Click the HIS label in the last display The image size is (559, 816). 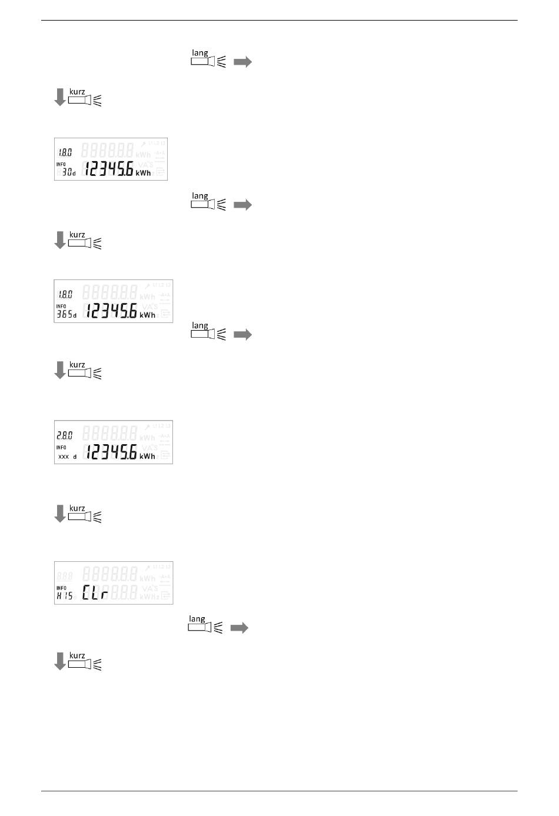[65, 596]
